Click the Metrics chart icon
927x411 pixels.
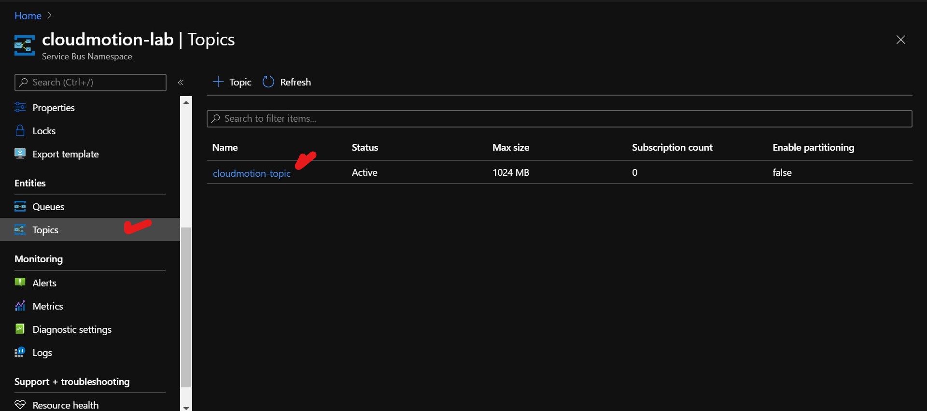coord(20,306)
